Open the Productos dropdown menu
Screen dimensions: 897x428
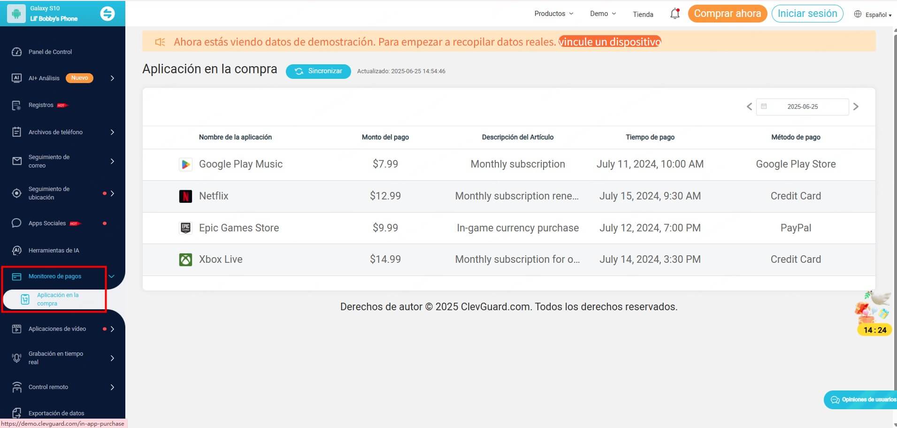pyautogui.click(x=554, y=14)
